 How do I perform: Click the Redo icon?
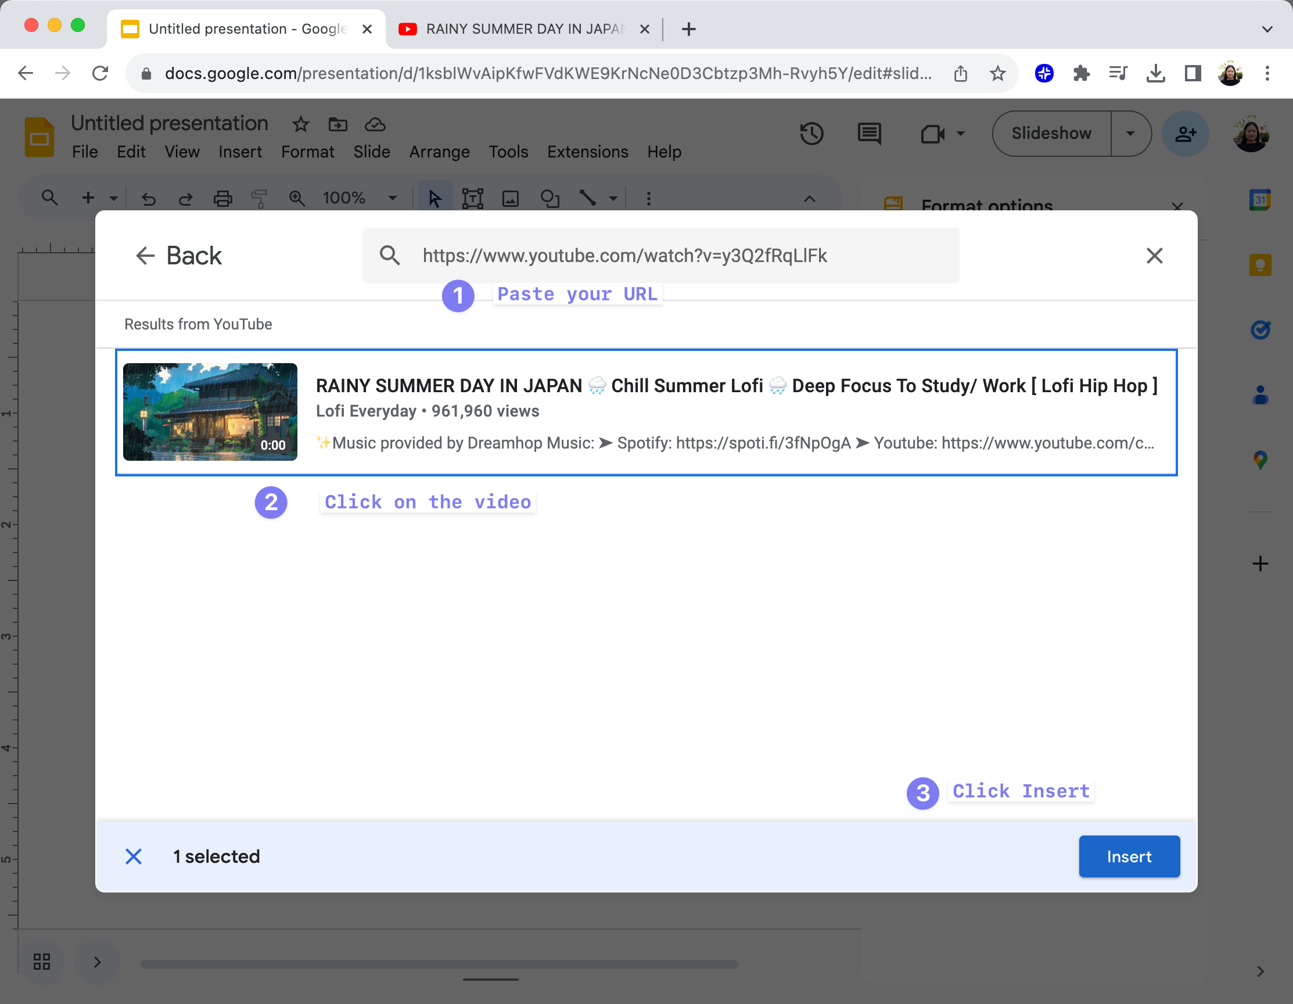(185, 199)
